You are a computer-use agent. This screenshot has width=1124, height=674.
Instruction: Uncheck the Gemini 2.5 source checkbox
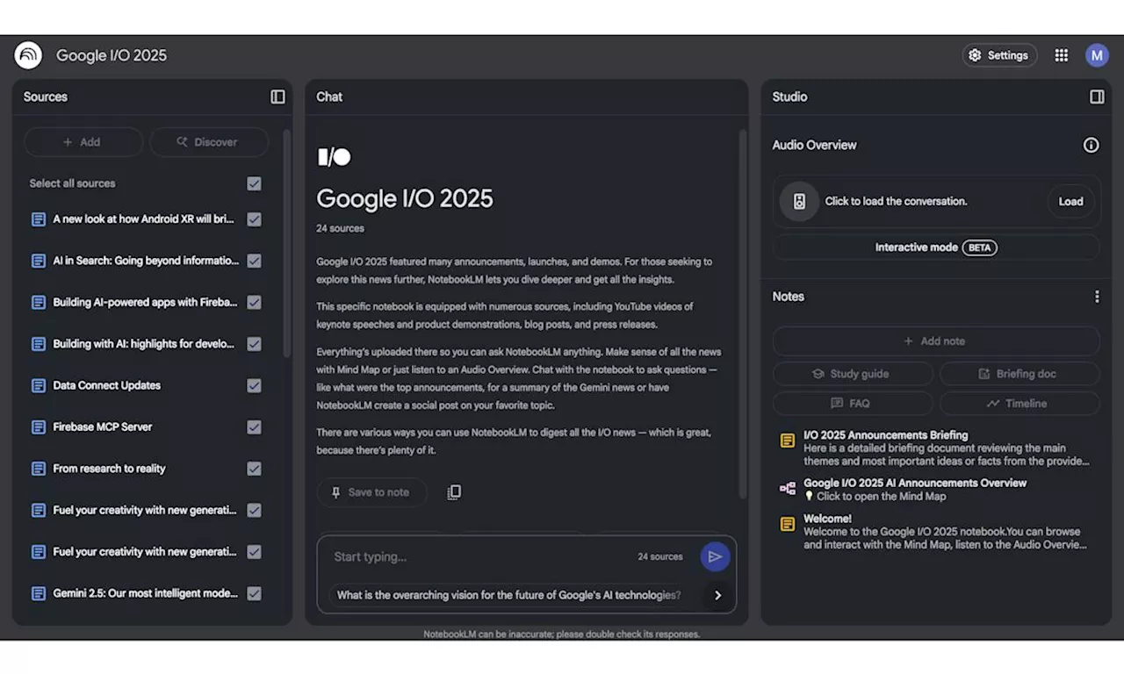coord(254,593)
